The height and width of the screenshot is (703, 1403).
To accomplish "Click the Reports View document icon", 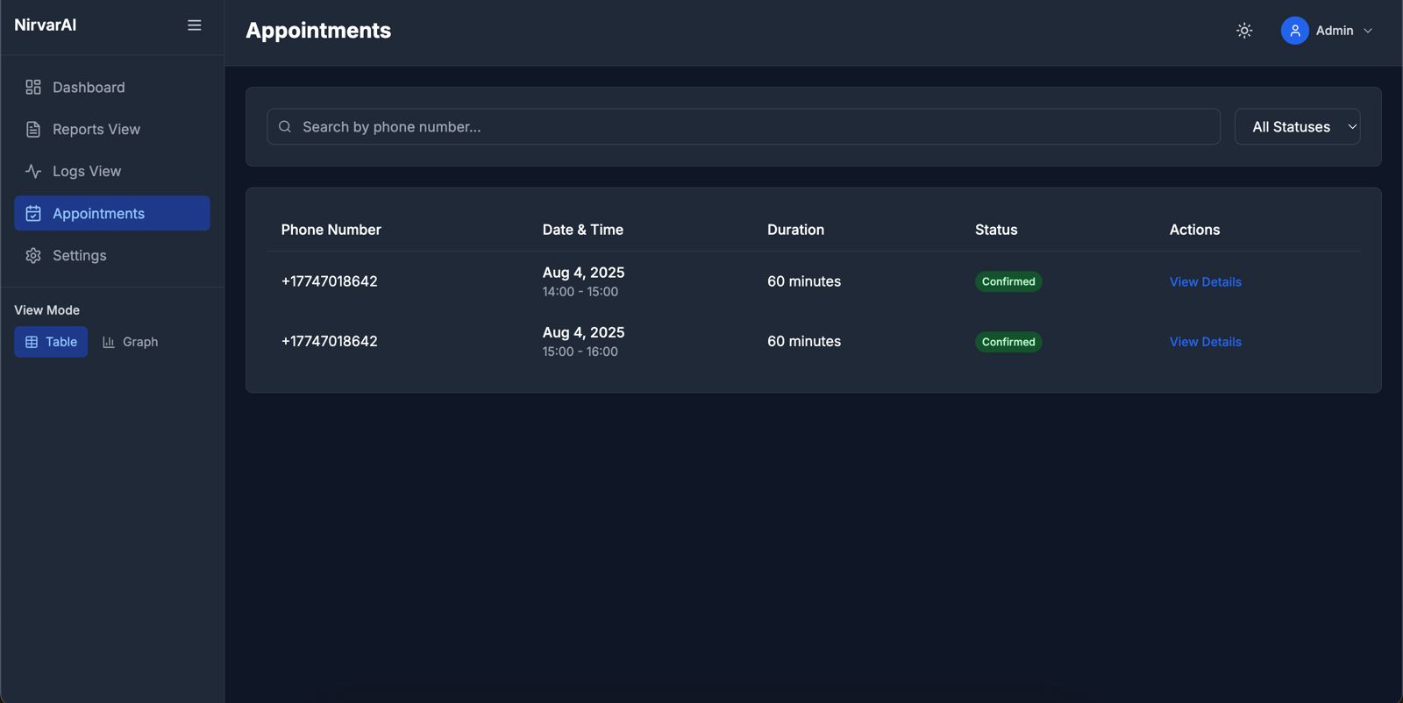I will 33,129.
